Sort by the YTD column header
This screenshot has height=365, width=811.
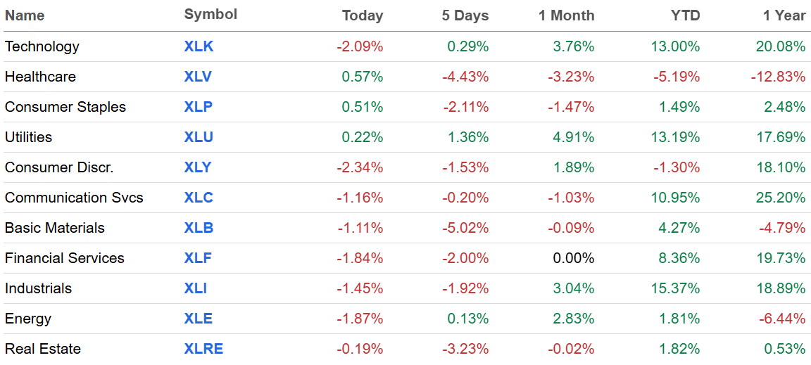pos(685,15)
